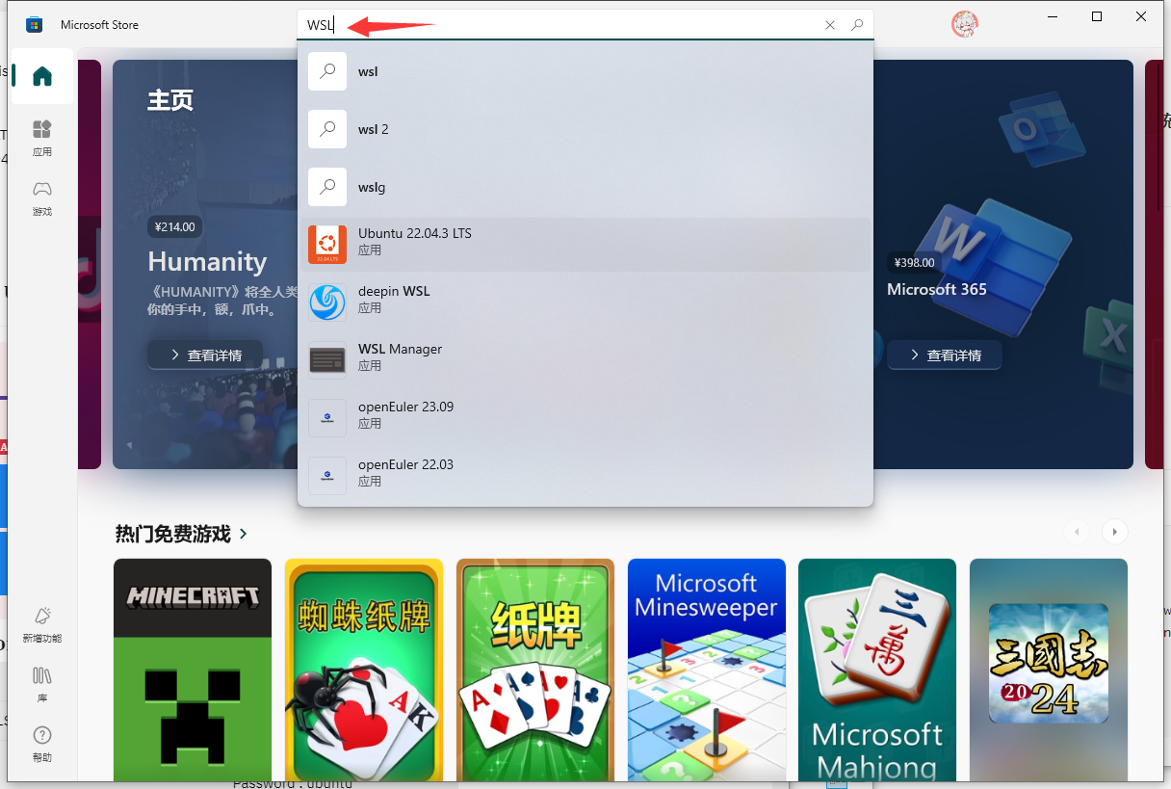This screenshot has height=789, width=1171.
Task: Click 查看详情 button under Microsoft 365
Action: point(945,355)
